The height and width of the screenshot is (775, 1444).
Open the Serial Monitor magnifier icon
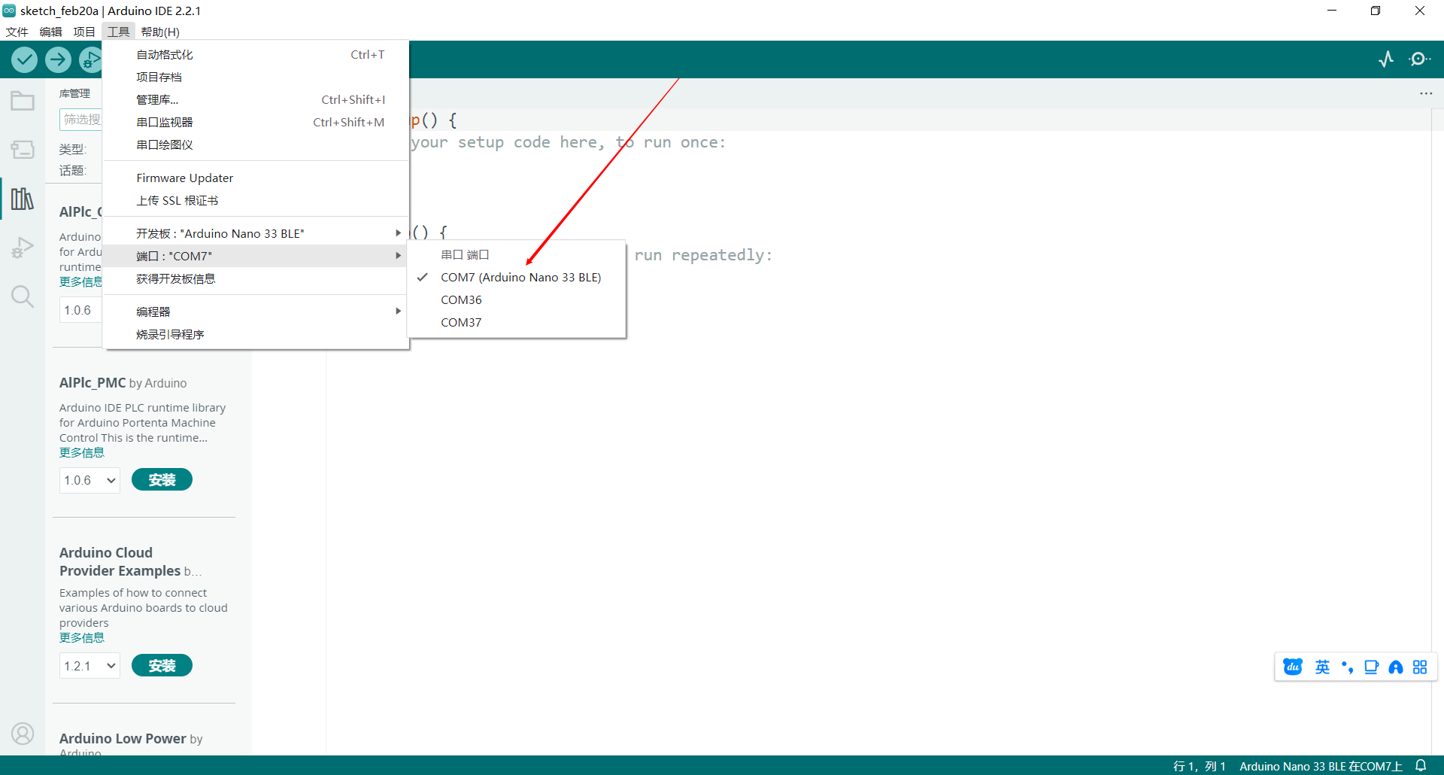coord(1419,59)
